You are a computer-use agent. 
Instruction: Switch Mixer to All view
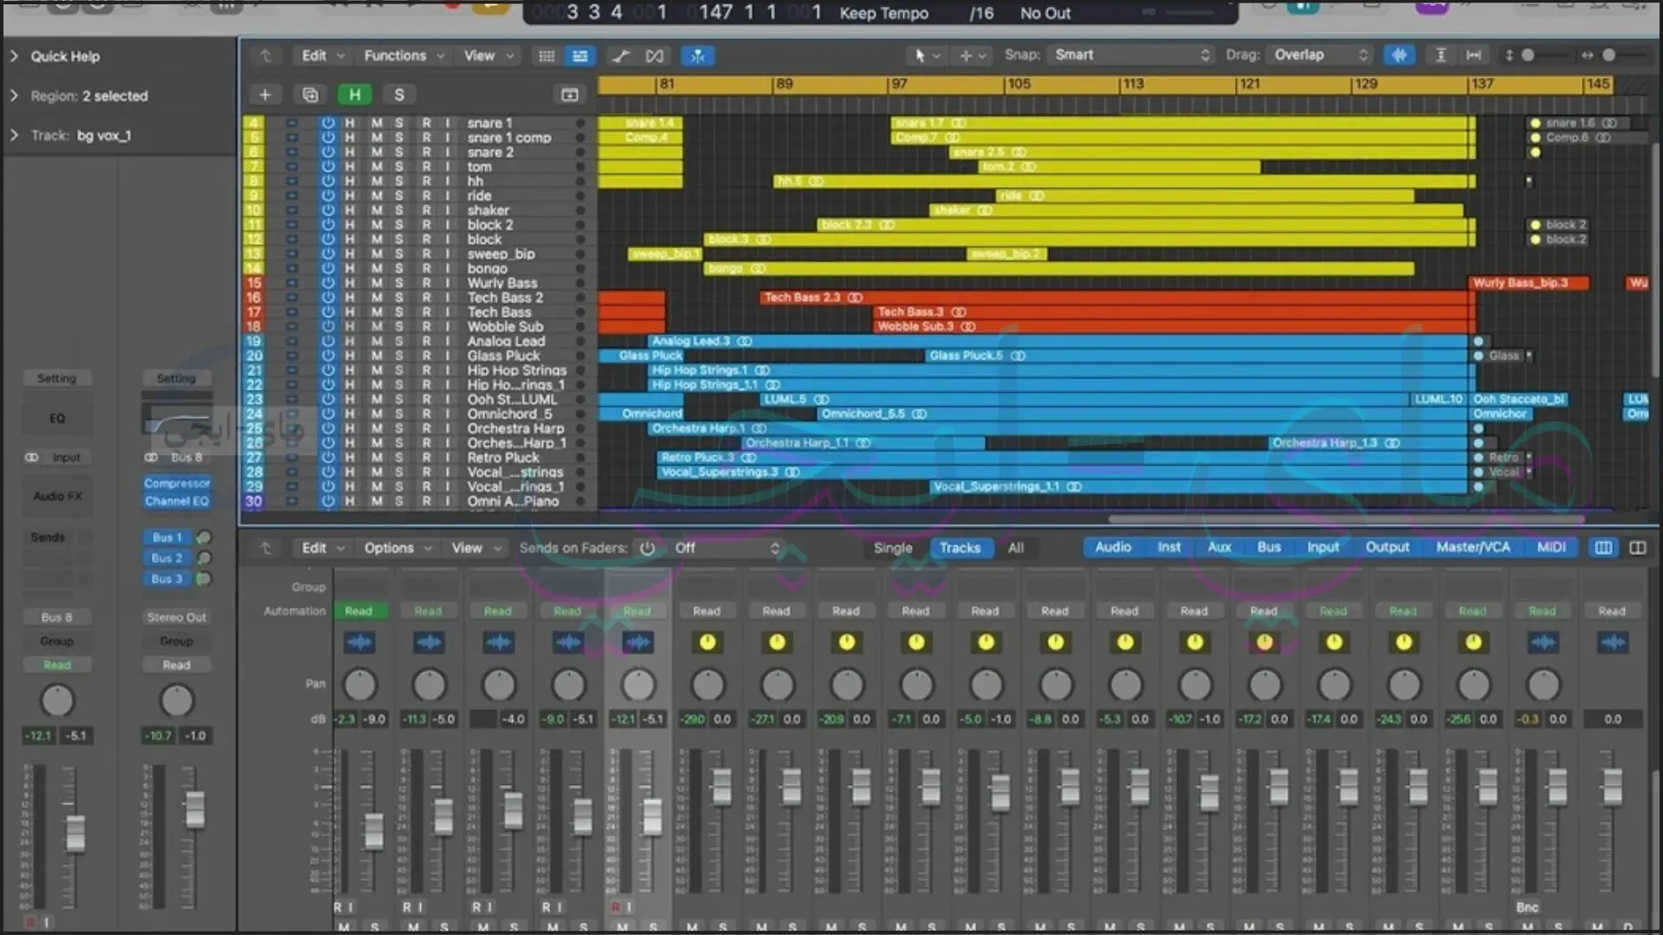(1016, 548)
